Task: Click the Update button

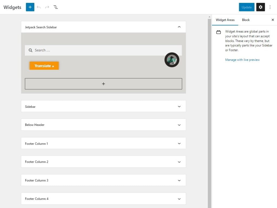Action: [247, 7]
